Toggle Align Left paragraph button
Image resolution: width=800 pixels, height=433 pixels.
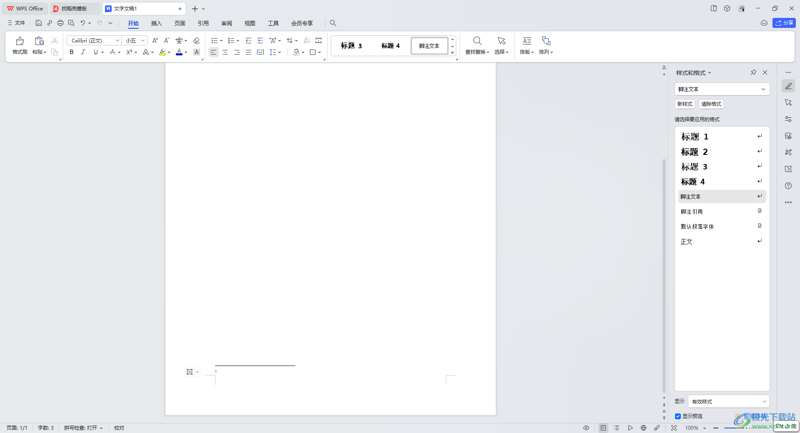[x=213, y=52]
